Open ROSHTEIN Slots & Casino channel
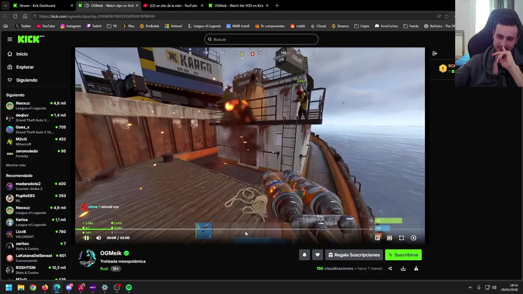Viewport: 523px width, 294px height. pyautogui.click(x=36, y=270)
